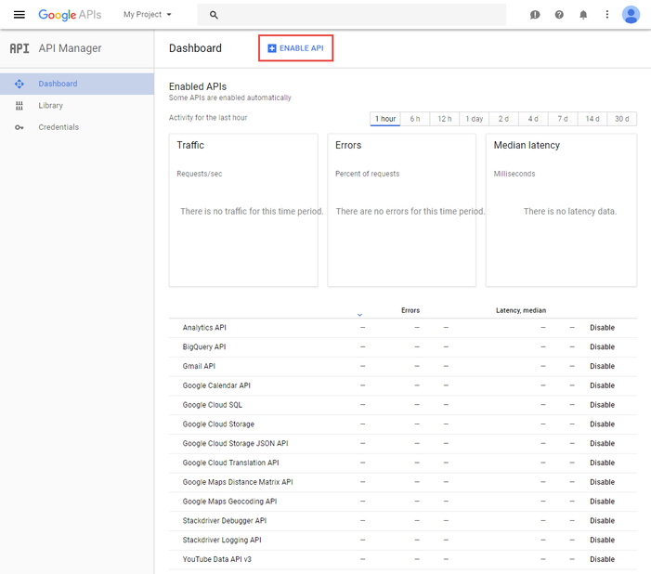651x574 pixels.
Task: Open the Analytics API row
Action: 403,328
